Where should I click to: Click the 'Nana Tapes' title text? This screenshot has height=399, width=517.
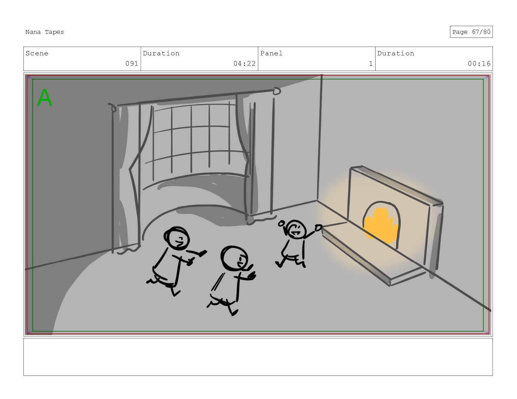click(x=44, y=32)
